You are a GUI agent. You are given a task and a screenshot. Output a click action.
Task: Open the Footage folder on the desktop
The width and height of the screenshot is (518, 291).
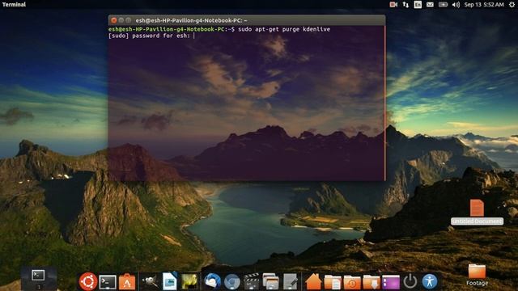477,275
